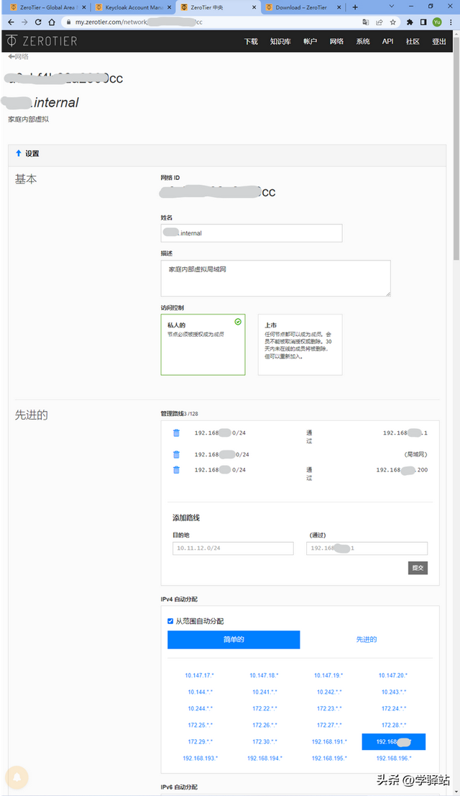460x796 pixels.
Task: Delete the route via 192.168.x.1
Action: coord(177,433)
